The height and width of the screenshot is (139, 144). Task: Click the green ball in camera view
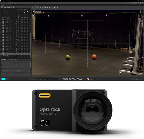[x=68, y=57]
